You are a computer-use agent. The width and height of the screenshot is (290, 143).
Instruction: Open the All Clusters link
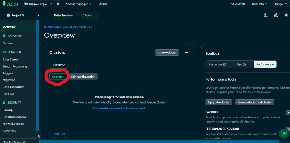click(238, 4)
